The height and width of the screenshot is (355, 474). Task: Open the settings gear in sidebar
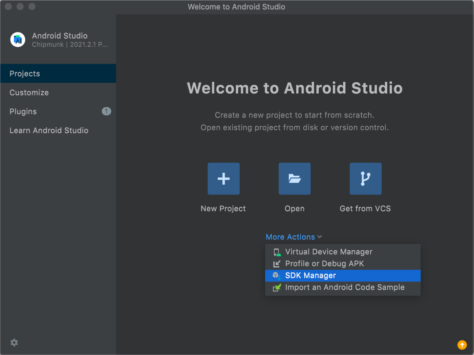[14, 342]
